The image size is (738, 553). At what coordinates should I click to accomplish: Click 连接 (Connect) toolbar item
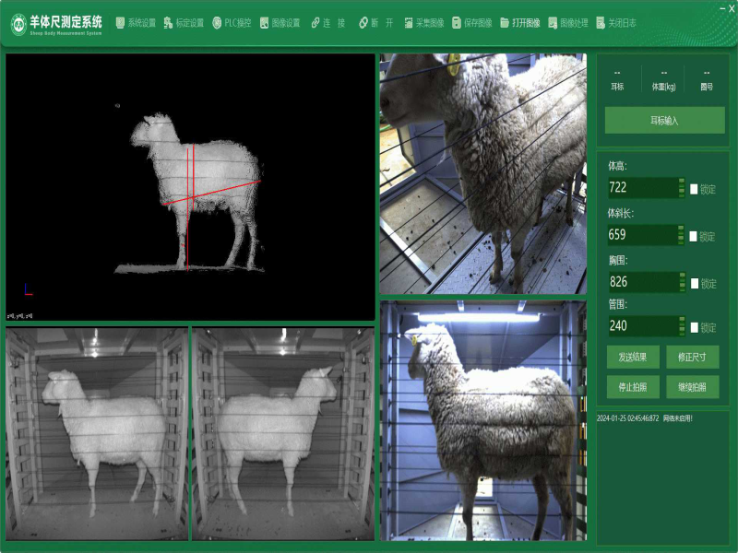coord(327,22)
